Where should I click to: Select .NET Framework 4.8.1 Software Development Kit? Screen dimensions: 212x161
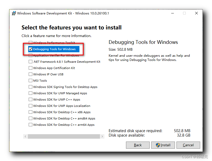click(x=31, y=62)
